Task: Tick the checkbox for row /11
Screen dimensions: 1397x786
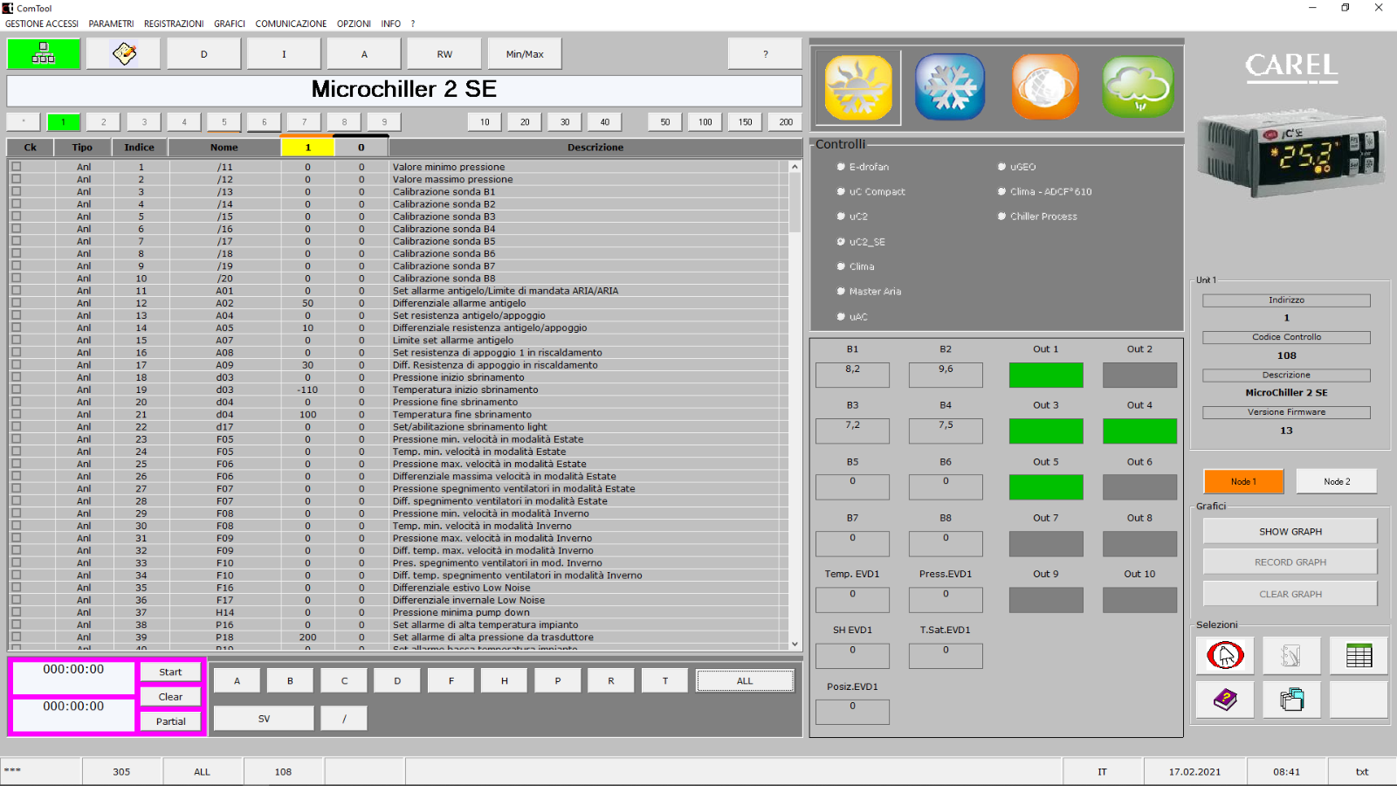Action: coord(16,166)
